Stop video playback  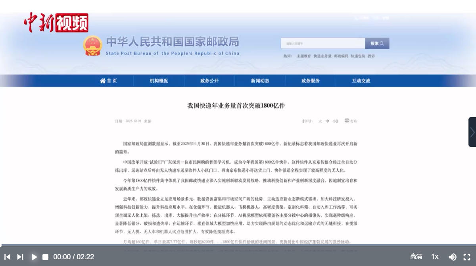pyautogui.click(x=46, y=257)
